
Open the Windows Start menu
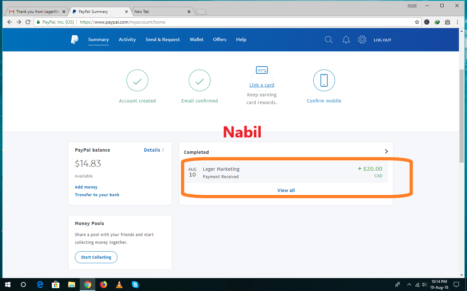(8, 285)
